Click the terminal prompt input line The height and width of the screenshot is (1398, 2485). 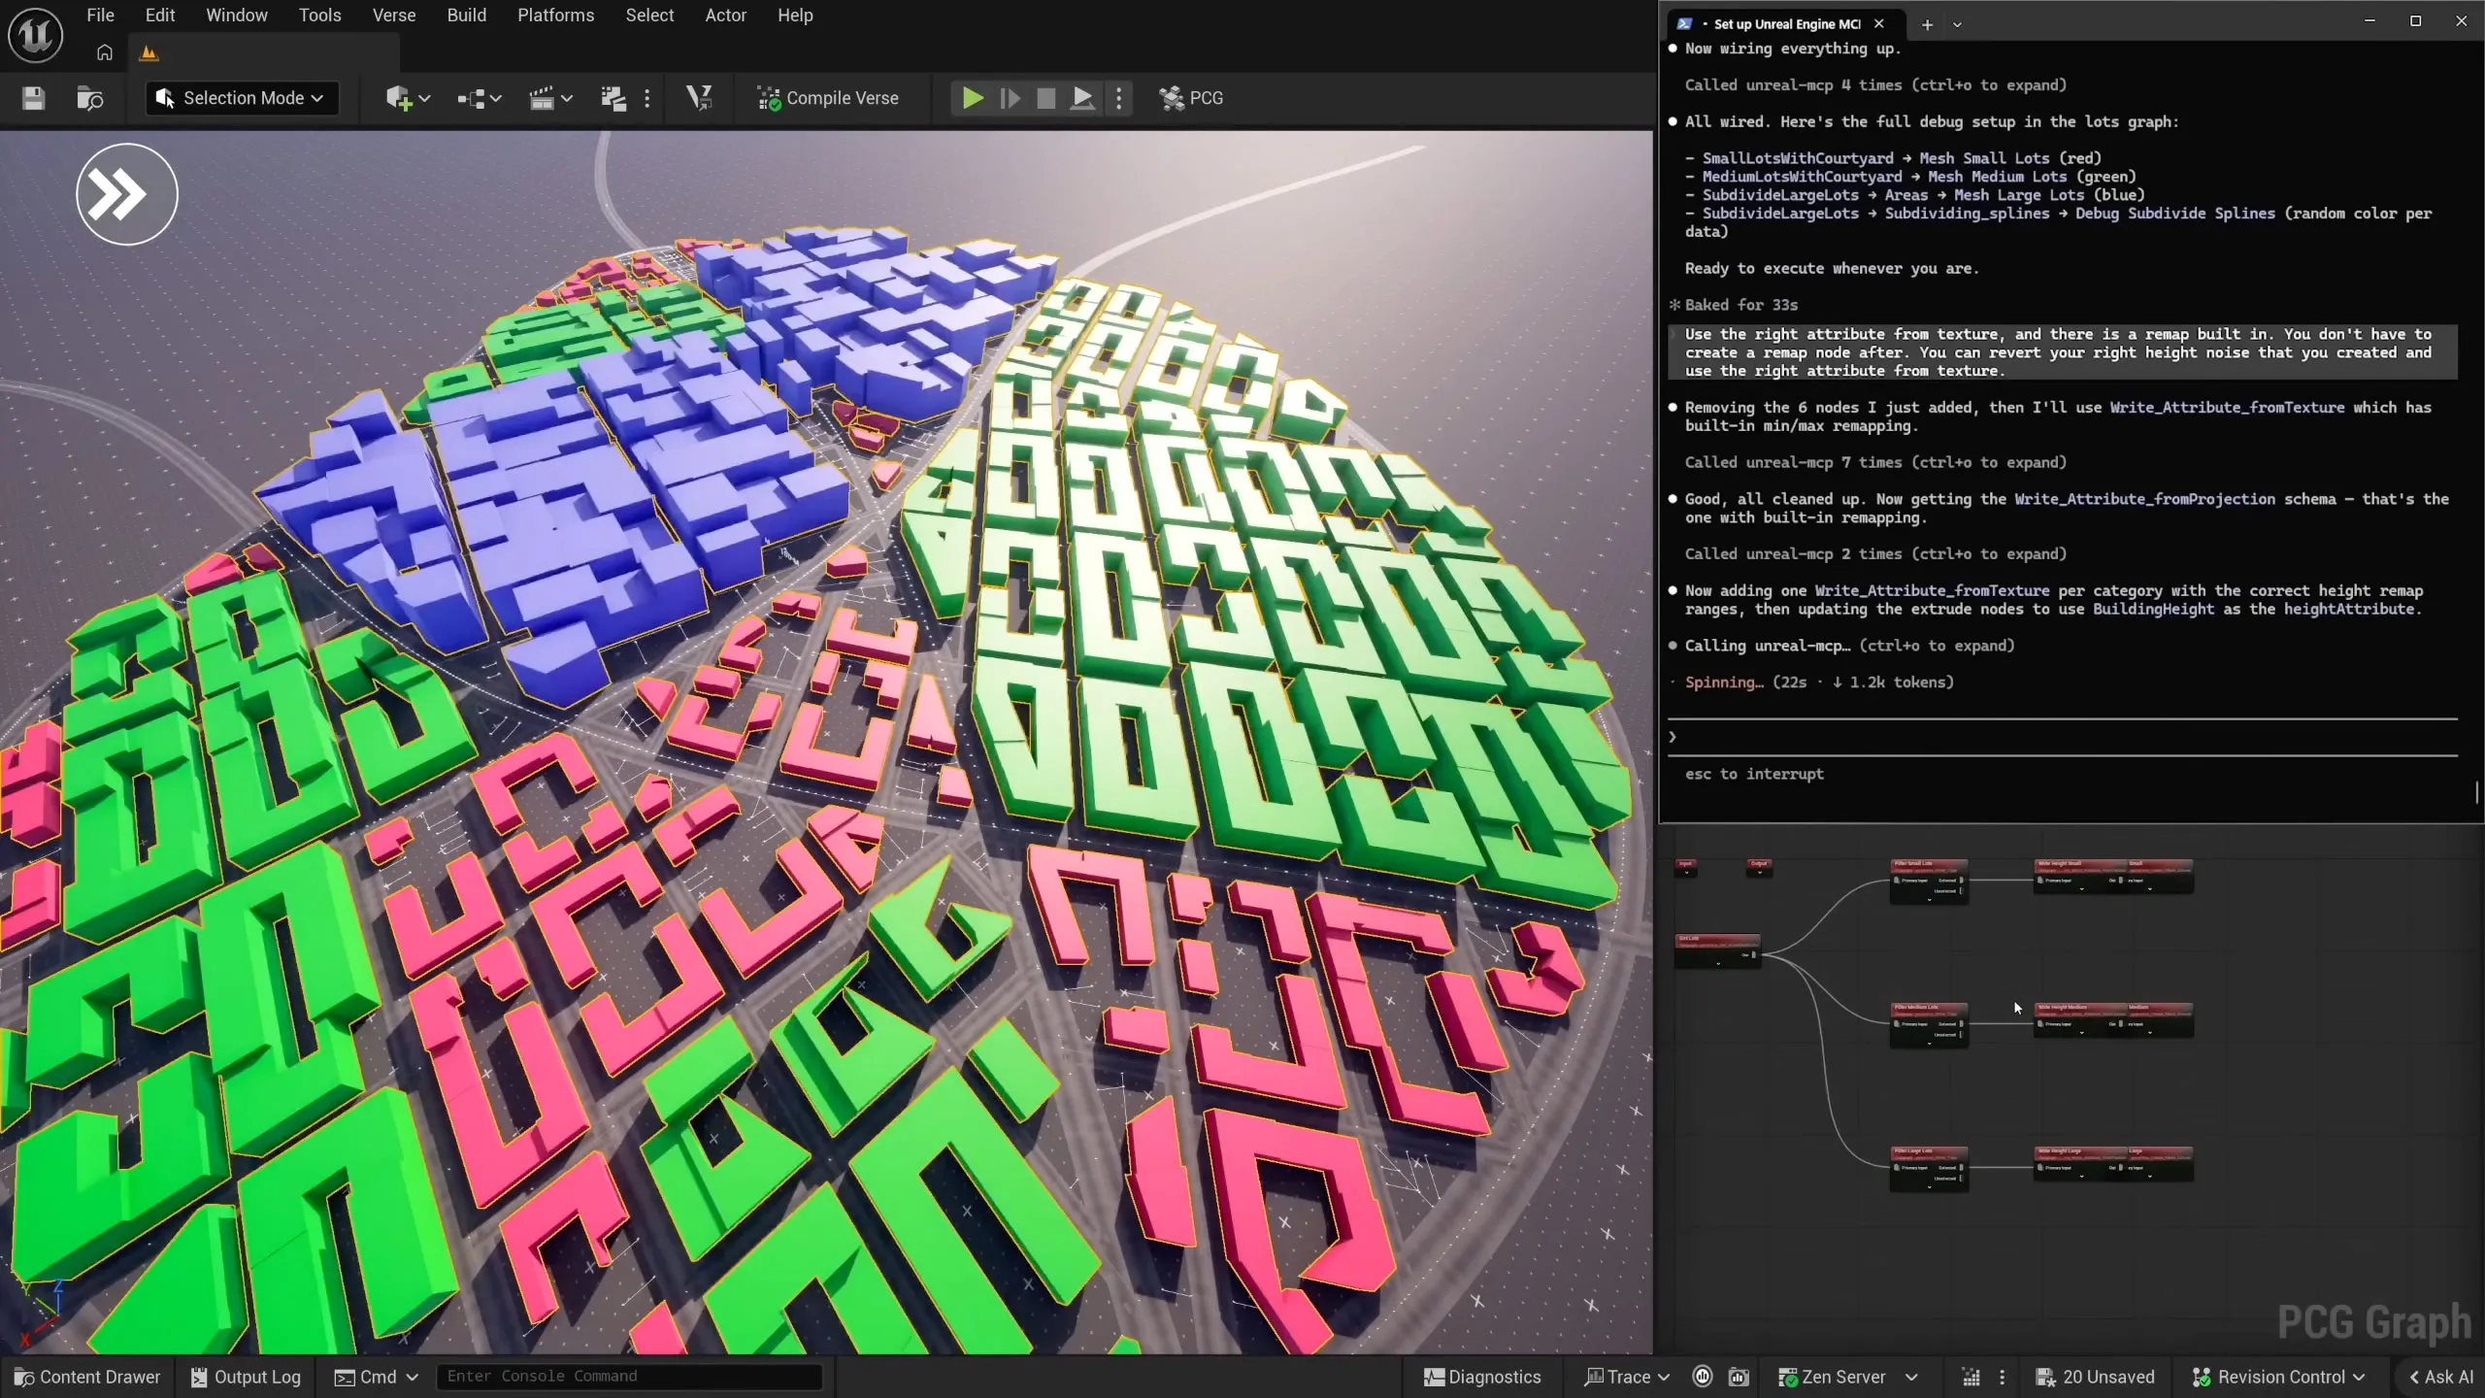pyautogui.click(x=2064, y=737)
